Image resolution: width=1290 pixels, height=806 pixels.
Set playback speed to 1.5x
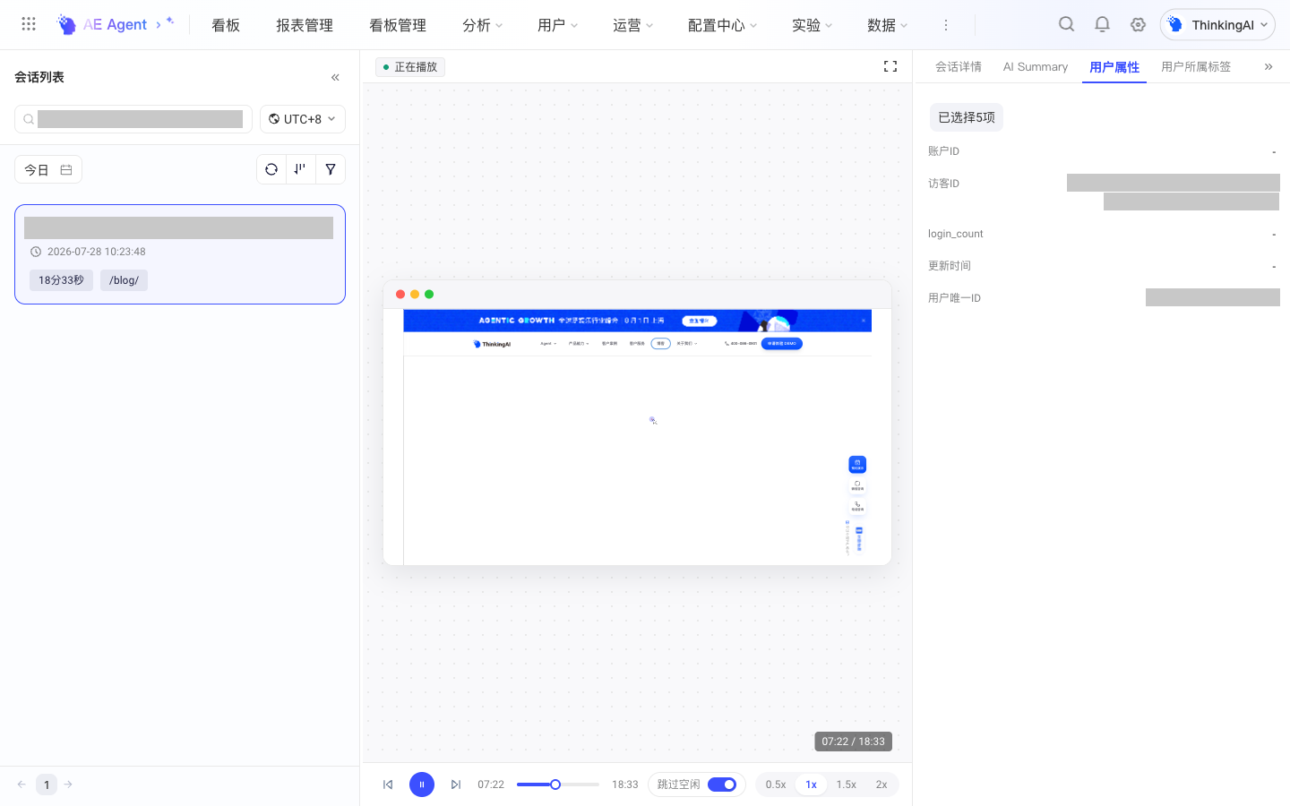click(847, 785)
